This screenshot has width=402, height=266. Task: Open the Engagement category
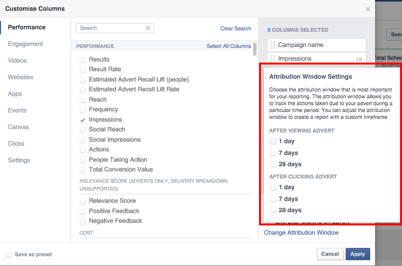pos(25,44)
